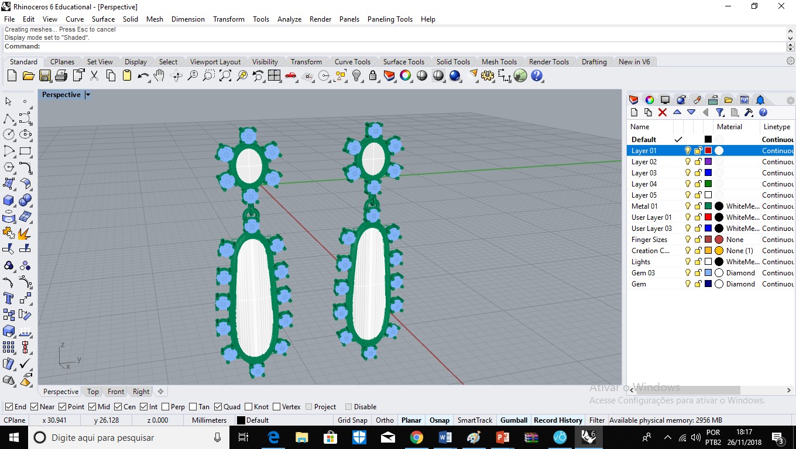Select the Circle tool in left sidebar
Image resolution: width=796 pixels, height=449 pixels.
[9, 134]
